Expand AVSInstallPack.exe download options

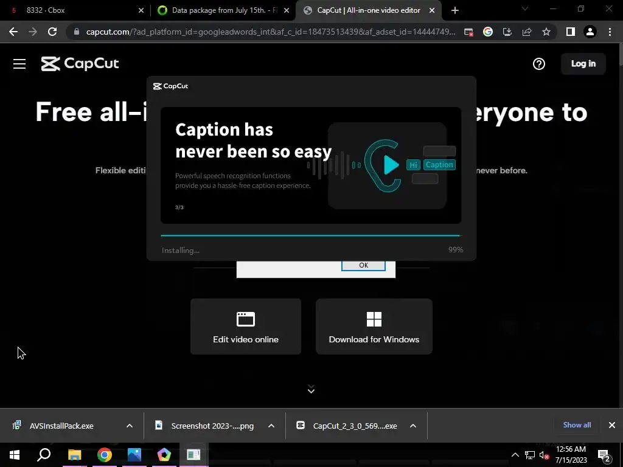[130, 426]
